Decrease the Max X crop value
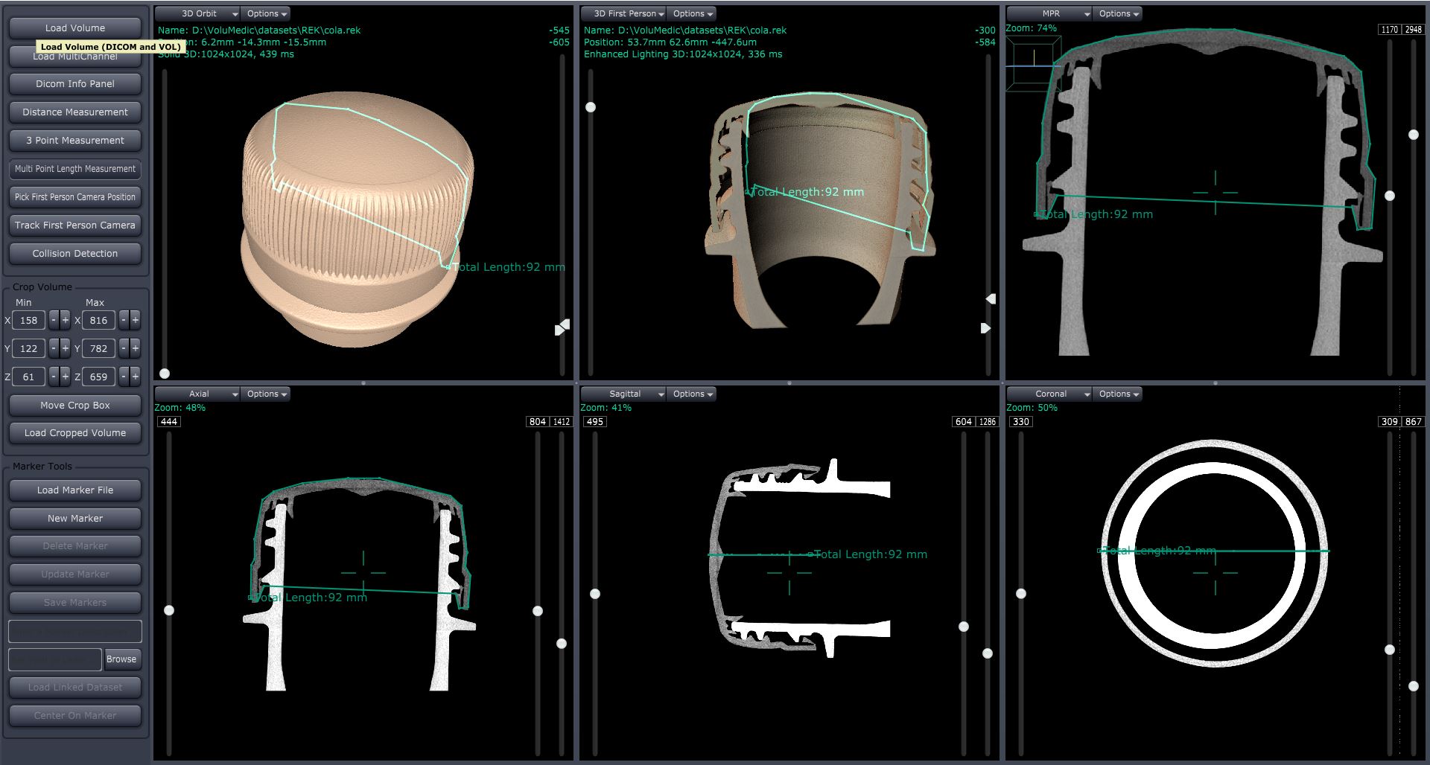Screen dimensions: 1430x765 [x=124, y=321]
